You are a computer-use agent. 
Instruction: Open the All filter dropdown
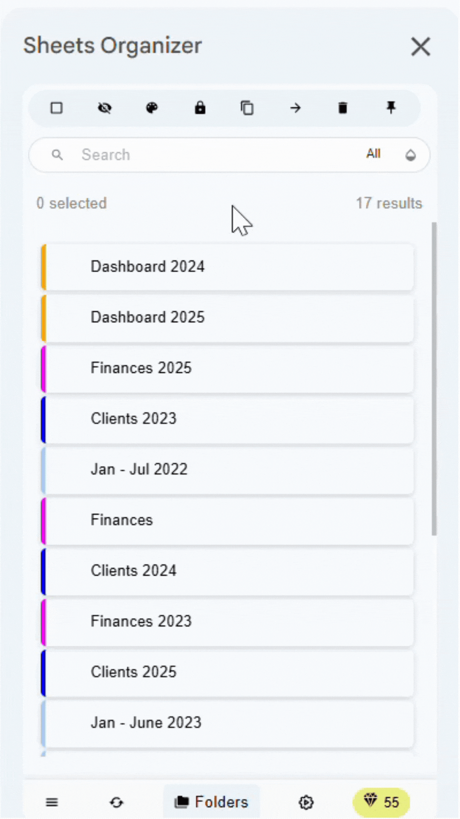373,154
